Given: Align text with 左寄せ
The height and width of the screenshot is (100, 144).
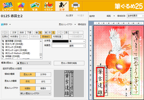Looking at the screenshot, I should 5,37.
